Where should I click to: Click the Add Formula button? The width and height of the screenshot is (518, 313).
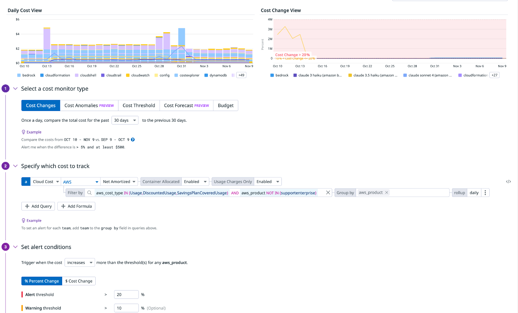pyautogui.click(x=76, y=206)
